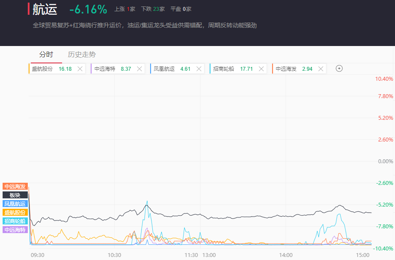Delete the 中远海发 comparison chip
This screenshot has height=260, width=395.
click(321, 69)
